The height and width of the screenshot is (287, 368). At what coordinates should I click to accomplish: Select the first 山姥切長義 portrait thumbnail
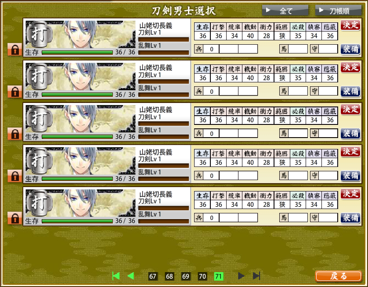coord(80,35)
